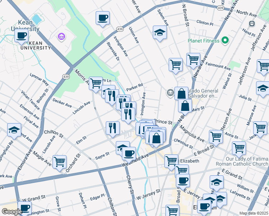This screenshot has height=216, width=269.
Task: Click the Clinton Pl street label
Action: coord(205,23)
